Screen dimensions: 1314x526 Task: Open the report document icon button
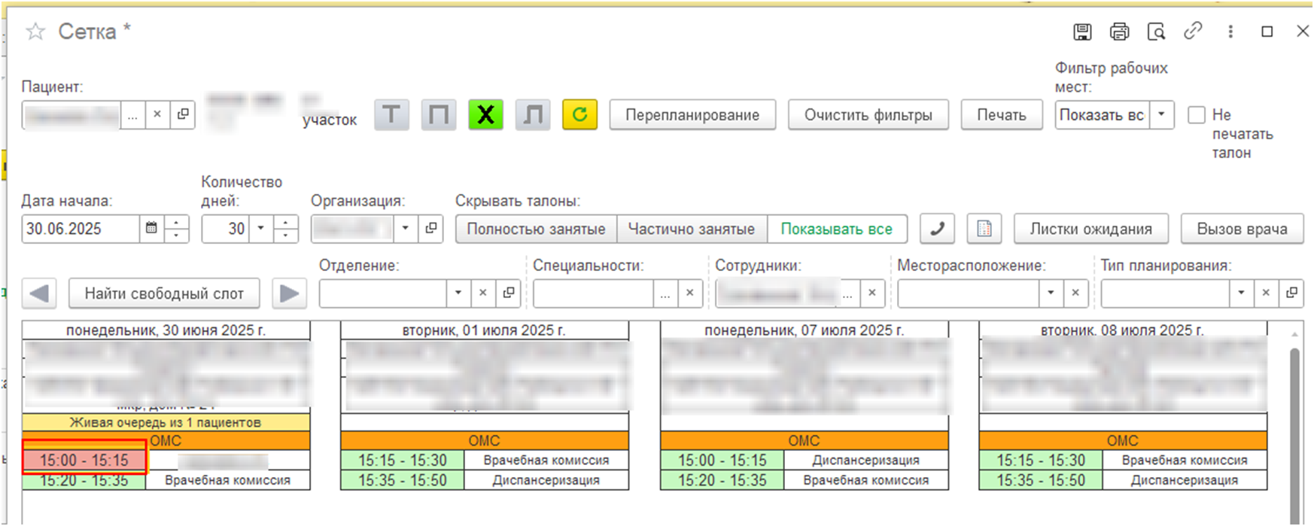pos(984,229)
